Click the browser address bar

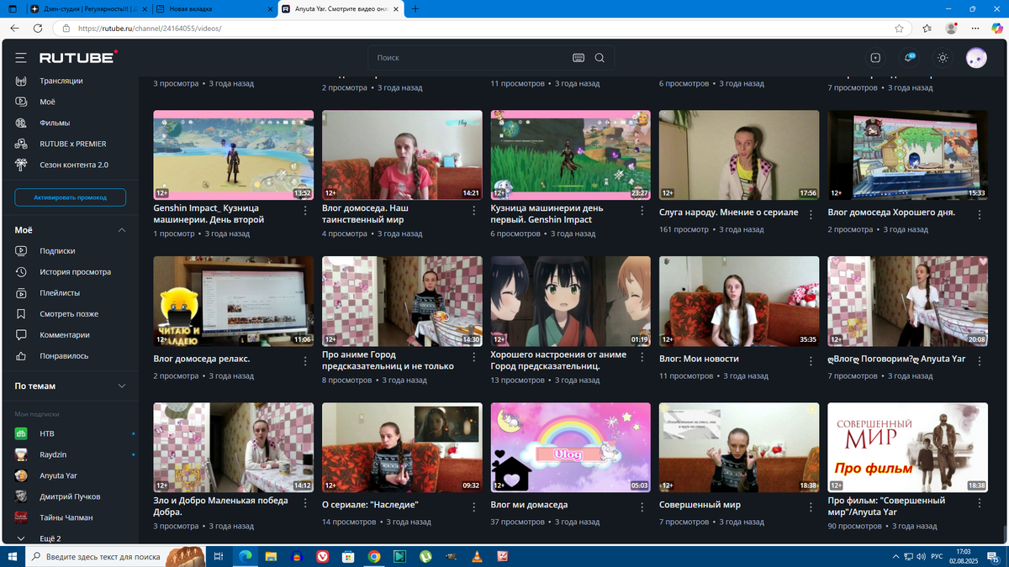pyautogui.click(x=479, y=28)
